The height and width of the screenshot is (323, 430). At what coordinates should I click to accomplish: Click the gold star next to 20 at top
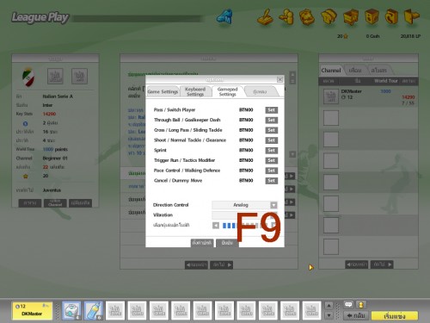346,36
